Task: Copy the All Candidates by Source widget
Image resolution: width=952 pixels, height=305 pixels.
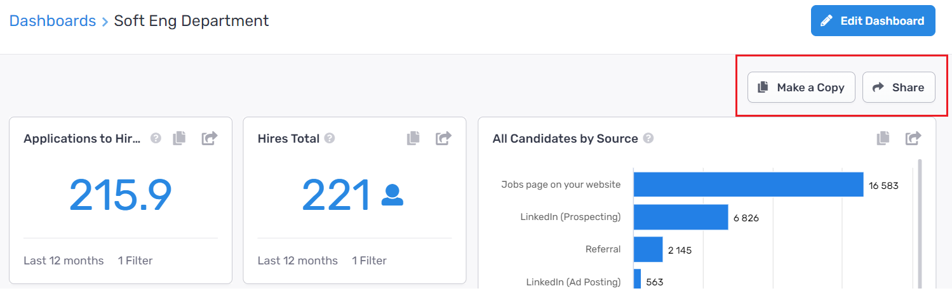Action: point(883,138)
